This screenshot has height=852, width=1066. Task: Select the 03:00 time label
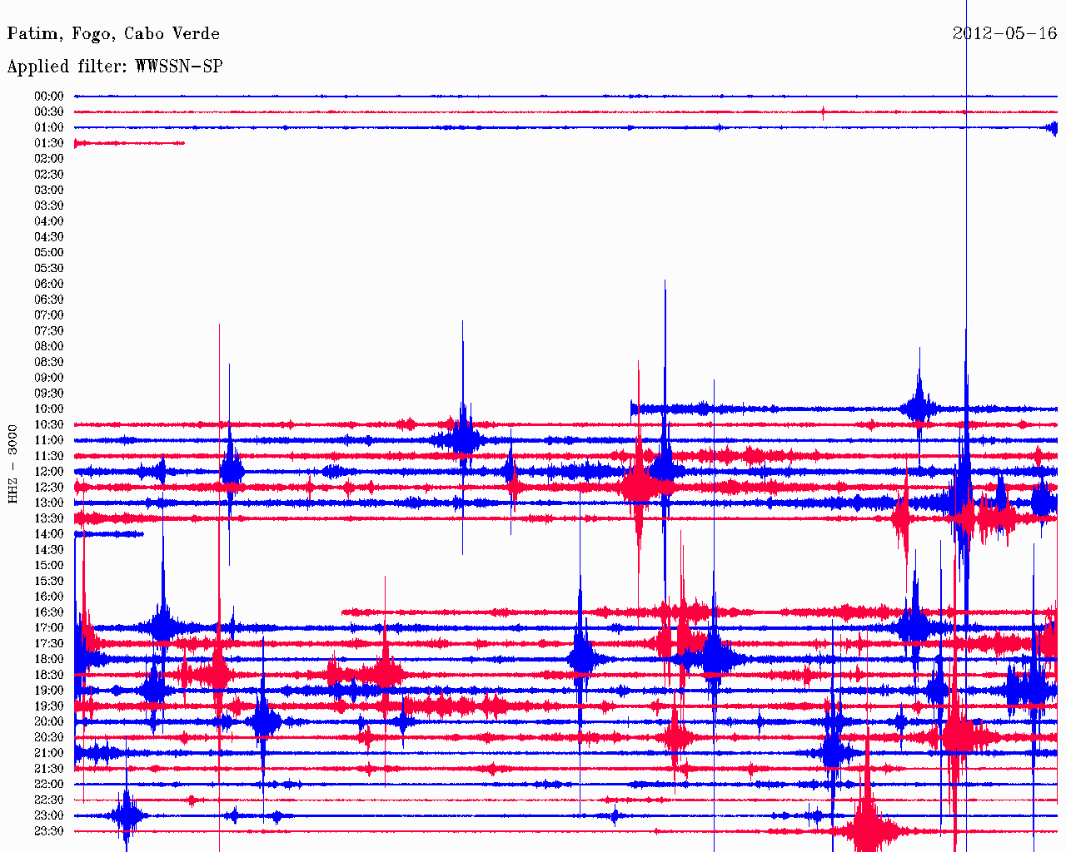tap(49, 190)
